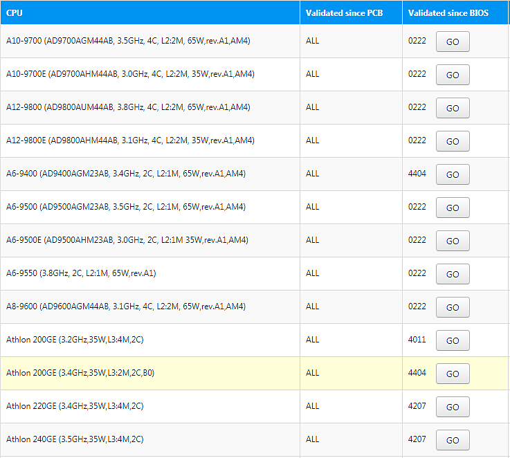Select the A8-9600 (AD9600AGM44AB) CPU text
The image size is (510, 458).
[126, 306]
